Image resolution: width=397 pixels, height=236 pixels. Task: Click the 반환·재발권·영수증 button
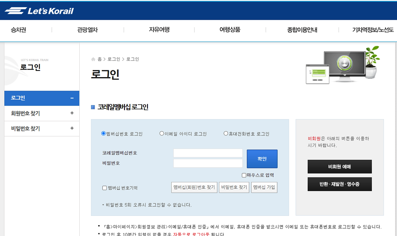[340, 184]
